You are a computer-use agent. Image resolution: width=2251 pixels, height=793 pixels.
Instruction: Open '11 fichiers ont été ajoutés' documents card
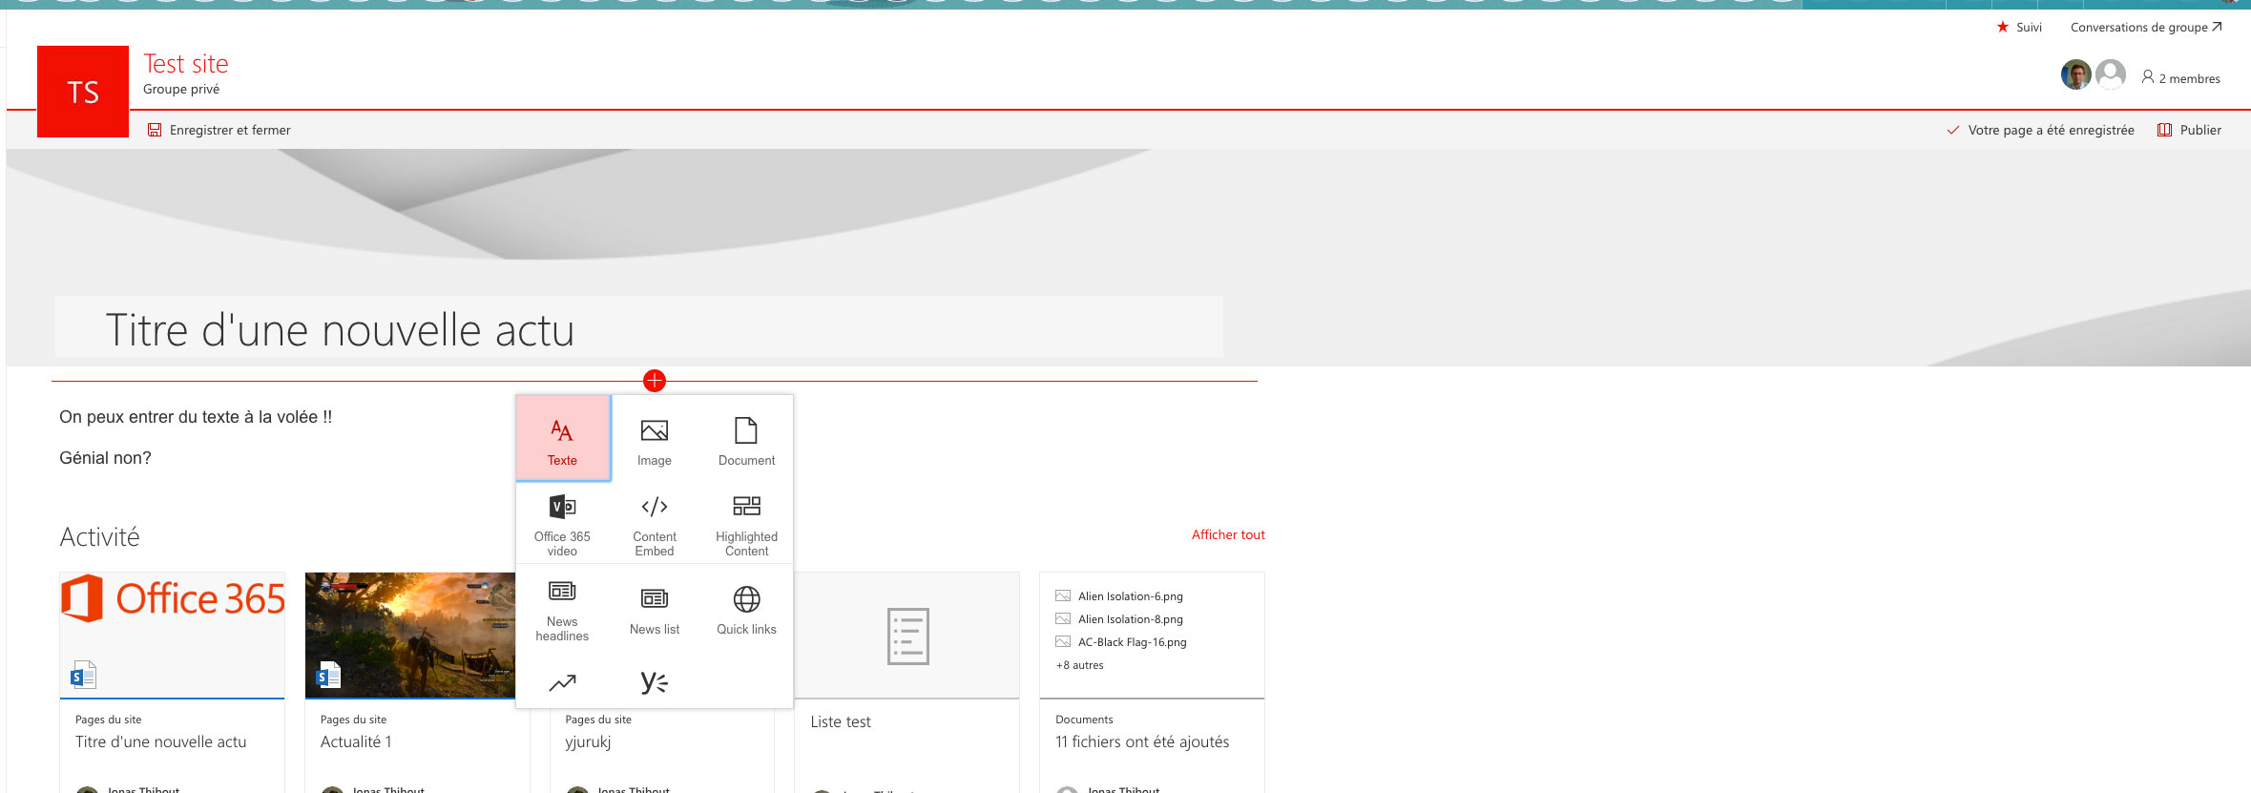click(x=1142, y=741)
